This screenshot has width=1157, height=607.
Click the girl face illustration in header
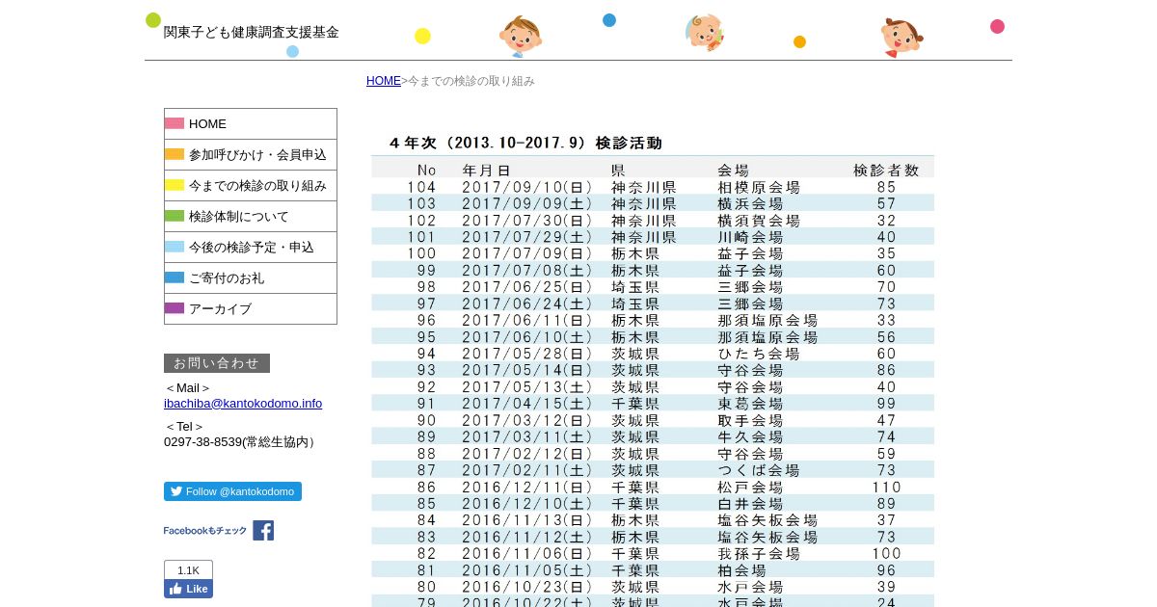(901, 38)
